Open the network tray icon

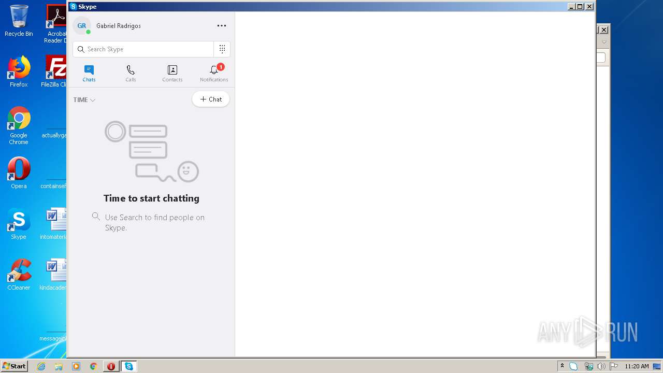click(588, 366)
